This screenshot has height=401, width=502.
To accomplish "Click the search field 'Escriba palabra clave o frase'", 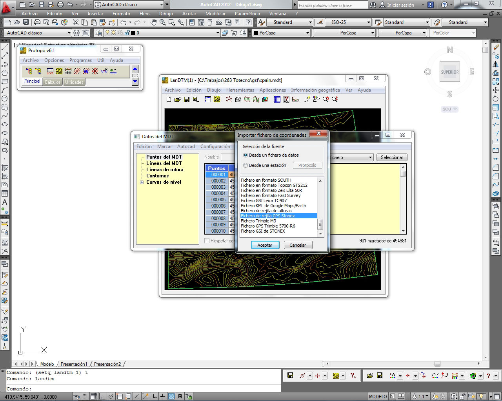I will [333, 5].
